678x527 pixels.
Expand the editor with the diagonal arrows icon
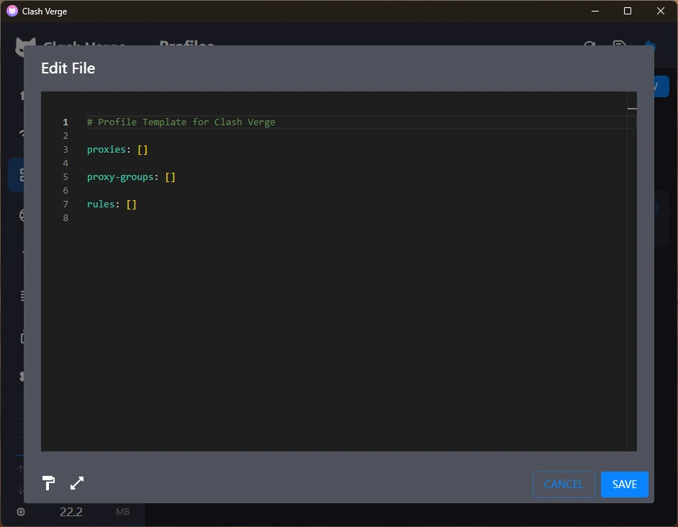(77, 483)
